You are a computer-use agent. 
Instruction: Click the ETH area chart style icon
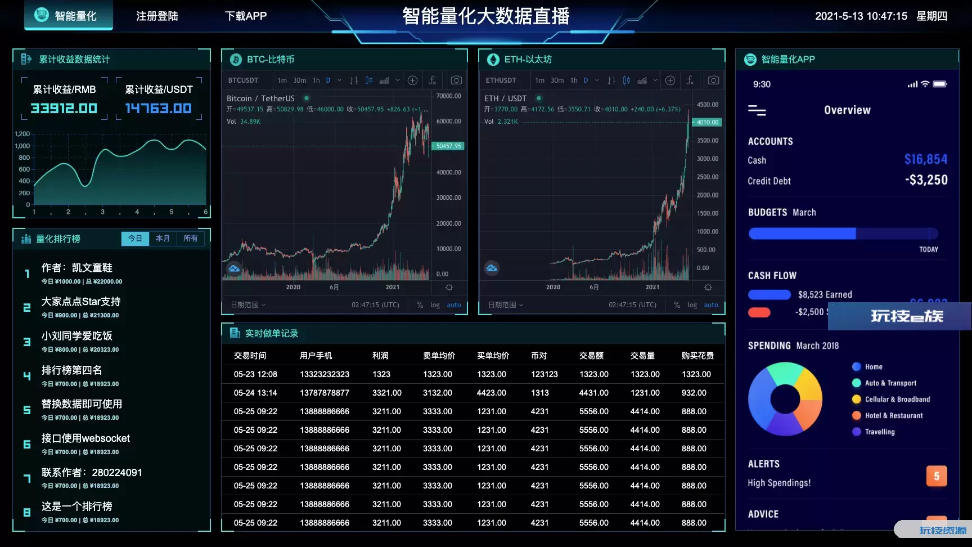[642, 80]
